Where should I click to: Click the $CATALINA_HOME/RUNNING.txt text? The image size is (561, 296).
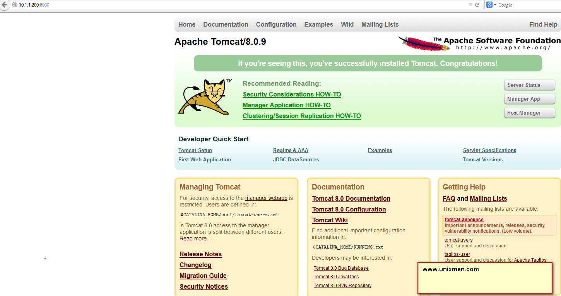pos(348,247)
